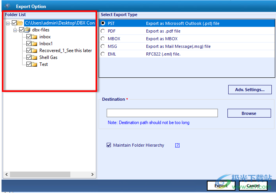The width and height of the screenshot is (276, 193).
Task: Select the MSG export radio button
Action: pos(103,46)
